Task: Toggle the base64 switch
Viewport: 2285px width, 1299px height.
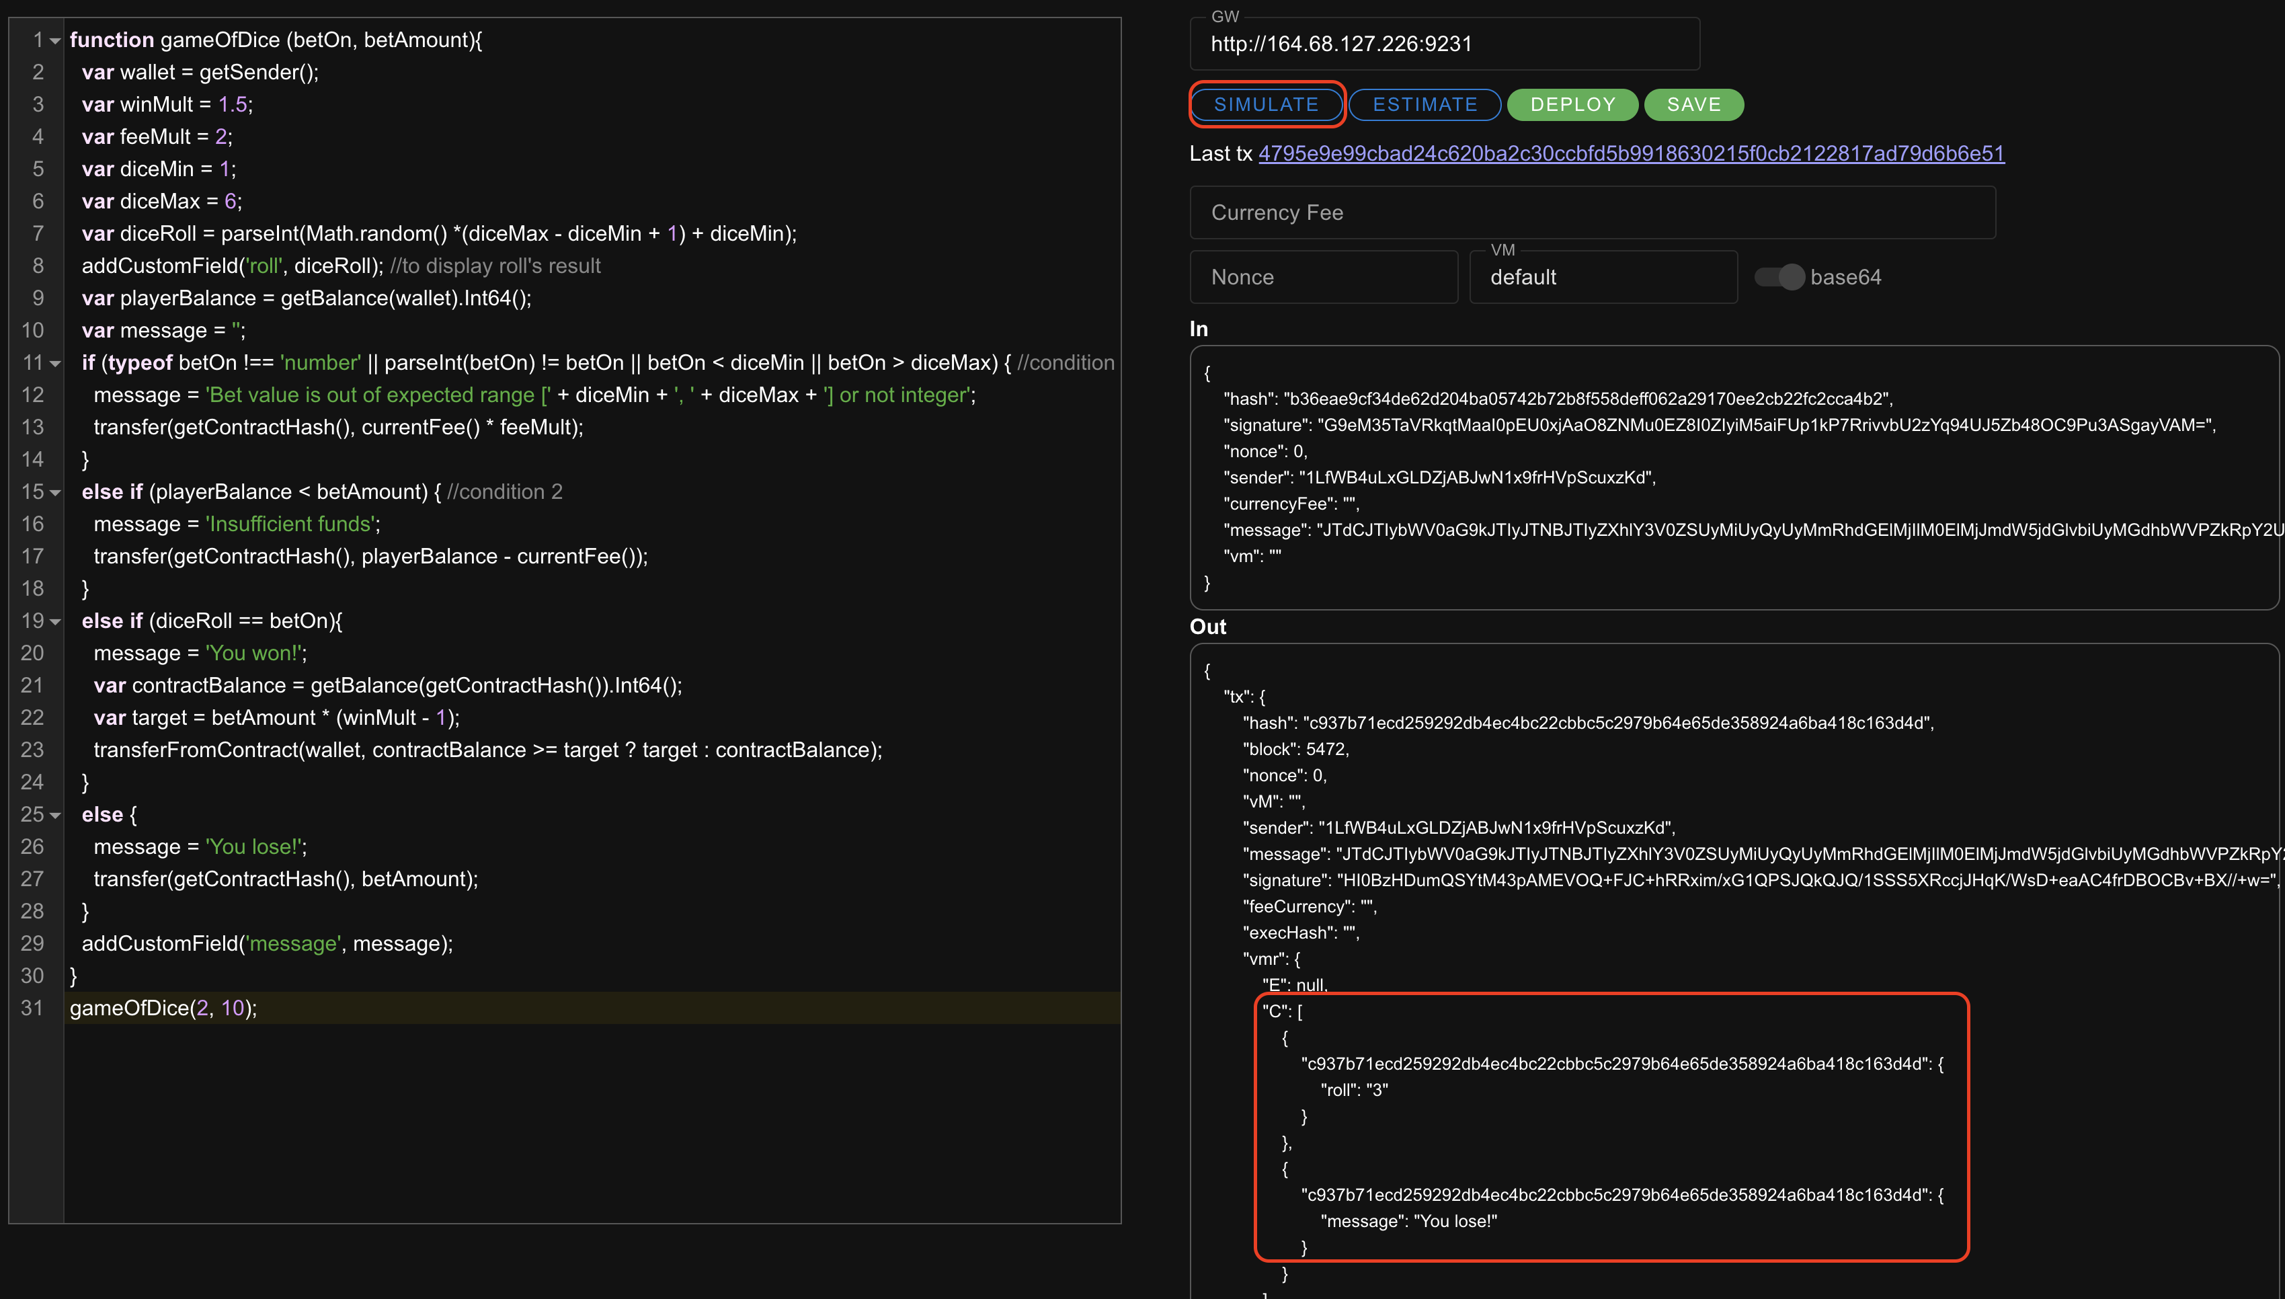Action: [x=1780, y=278]
